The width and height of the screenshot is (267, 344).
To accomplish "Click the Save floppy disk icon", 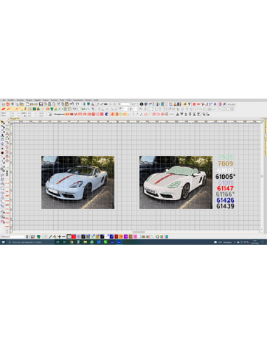I will tap(41, 104).
